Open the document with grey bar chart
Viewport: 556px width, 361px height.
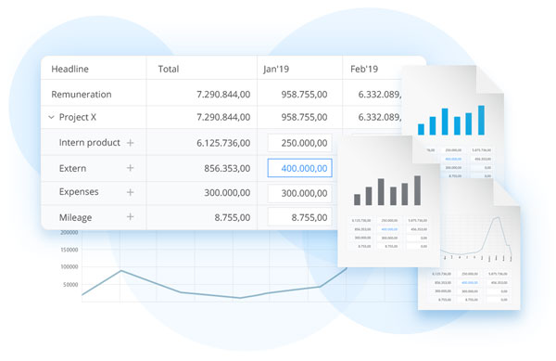point(388,200)
